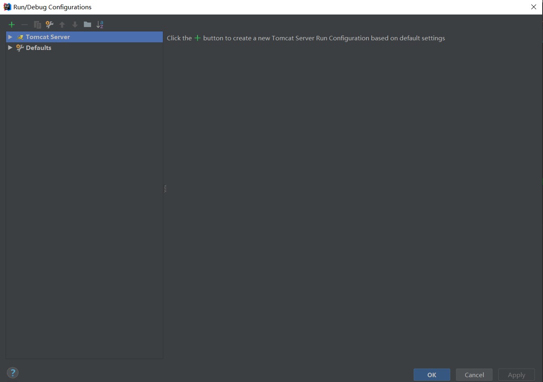Open help with the question mark button

pyautogui.click(x=12, y=373)
